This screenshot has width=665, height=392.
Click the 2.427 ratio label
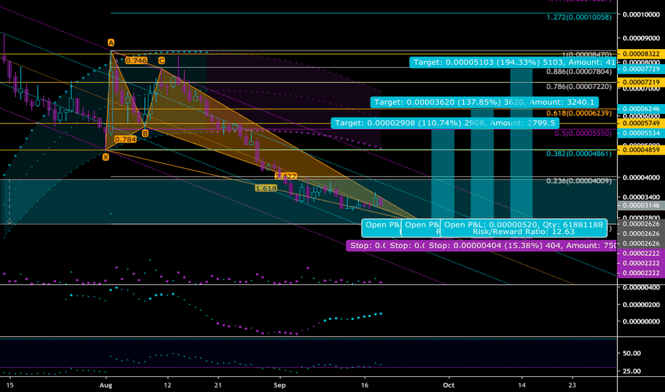click(286, 176)
